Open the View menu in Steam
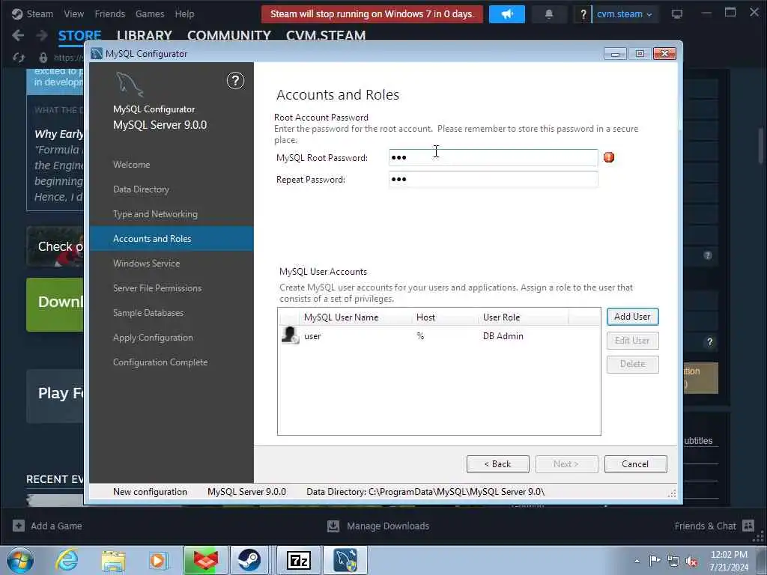Image resolution: width=767 pixels, height=575 pixels. pos(74,13)
